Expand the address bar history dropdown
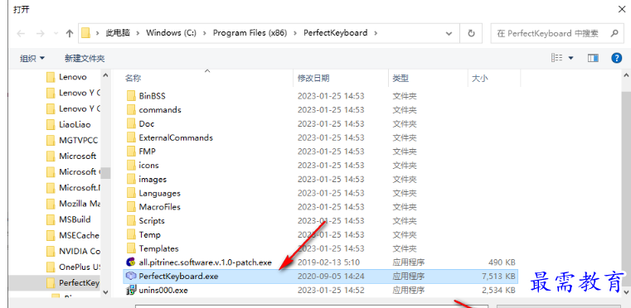631x308 pixels. pyautogui.click(x=449, y=33)
